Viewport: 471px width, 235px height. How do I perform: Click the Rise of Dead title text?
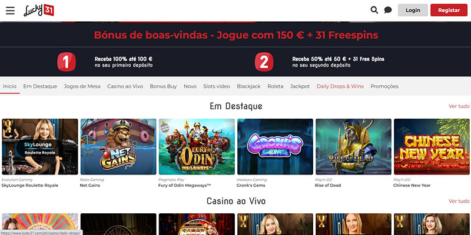(328, 185)
